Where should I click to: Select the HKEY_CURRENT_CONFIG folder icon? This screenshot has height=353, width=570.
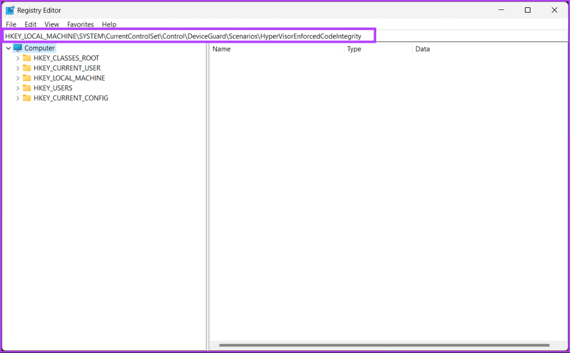coord(27,98)
